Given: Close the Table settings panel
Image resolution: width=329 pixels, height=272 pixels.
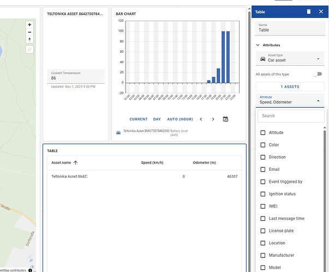Looking at the screenshot, I should click(x=321, y=11).
